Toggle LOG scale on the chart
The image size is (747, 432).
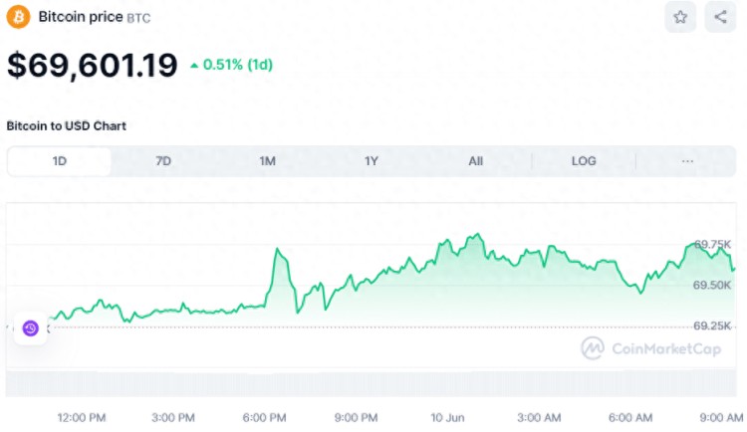(x=584, y=161)
